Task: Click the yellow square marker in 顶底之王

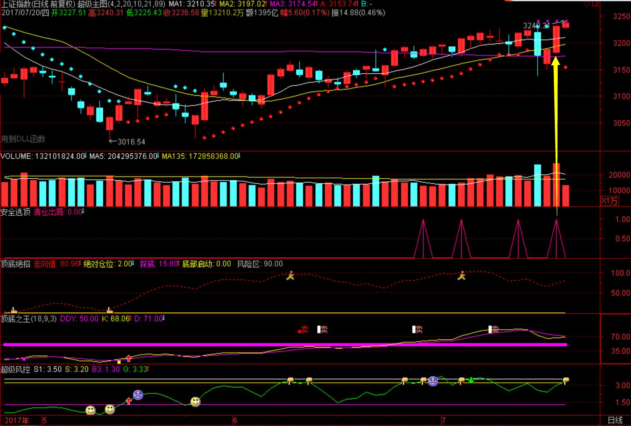Action: point(119,361)
